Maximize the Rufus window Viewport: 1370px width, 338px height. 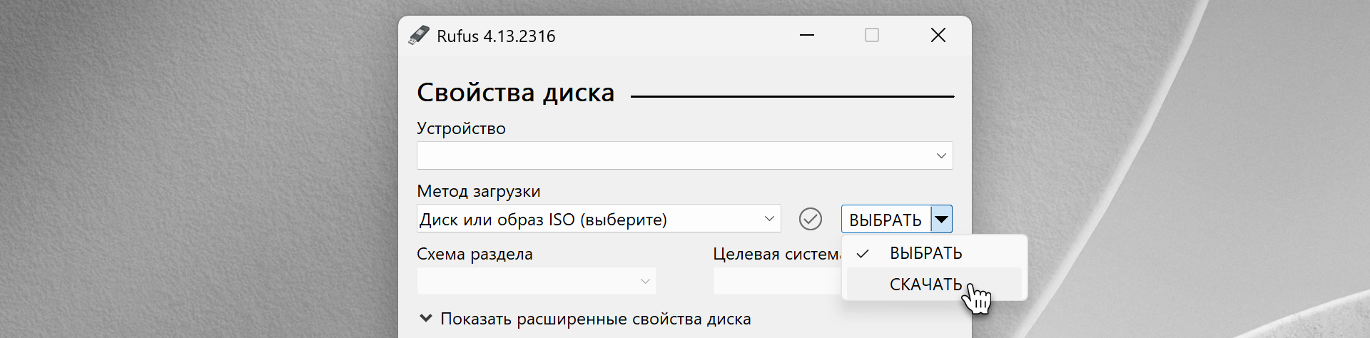pyautogui.click(x=872, y=36)
